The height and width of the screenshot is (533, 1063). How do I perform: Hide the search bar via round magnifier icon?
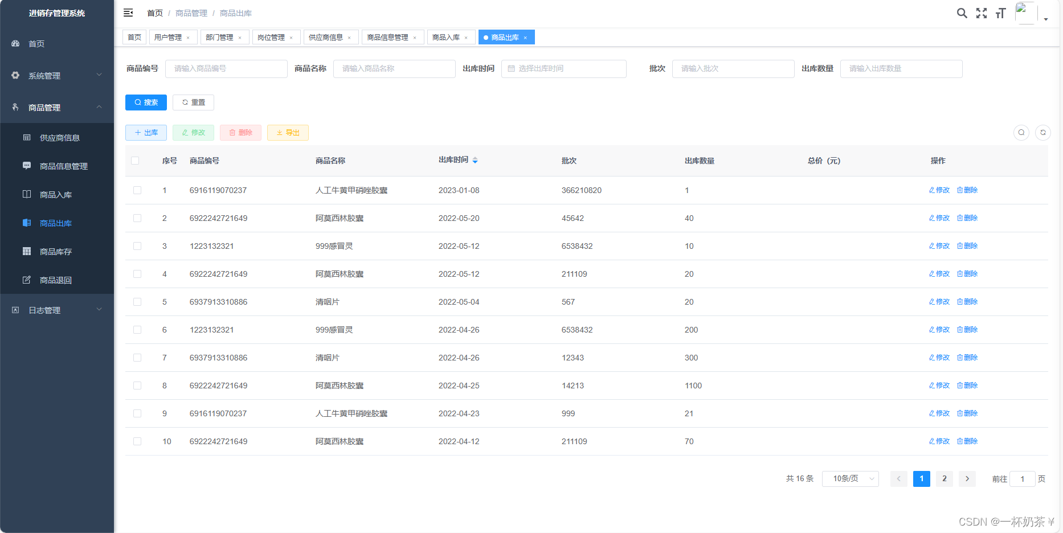[x=1021, y=133]
